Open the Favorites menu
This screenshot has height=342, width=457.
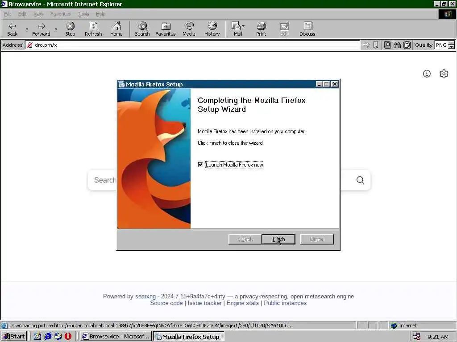[x=60, y=14]
